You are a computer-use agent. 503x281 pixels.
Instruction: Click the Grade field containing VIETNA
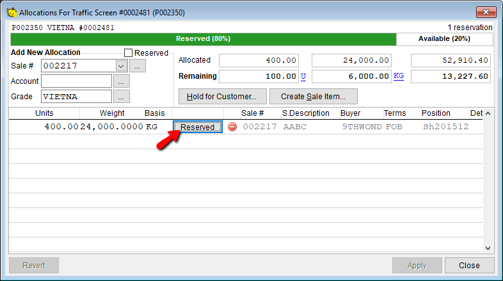pyautogui.click(x=76, y=97)
